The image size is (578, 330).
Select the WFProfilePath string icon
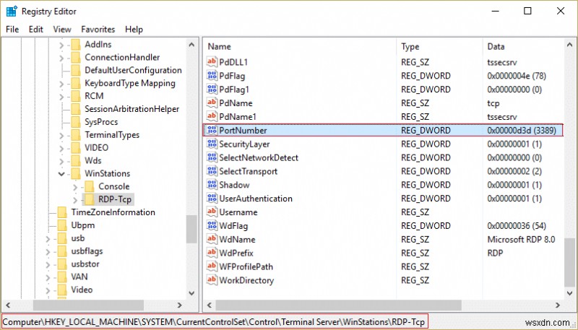212,266
